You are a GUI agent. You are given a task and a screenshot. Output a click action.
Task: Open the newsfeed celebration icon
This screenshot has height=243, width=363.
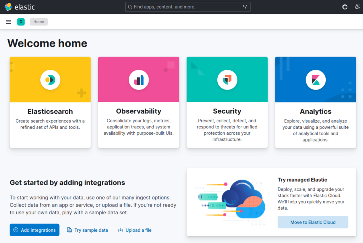[357, 7]
